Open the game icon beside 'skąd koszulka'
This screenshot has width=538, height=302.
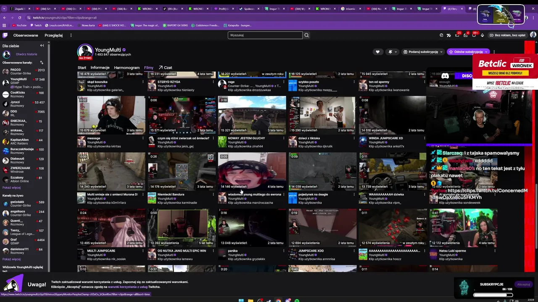(x=81, y=86)
